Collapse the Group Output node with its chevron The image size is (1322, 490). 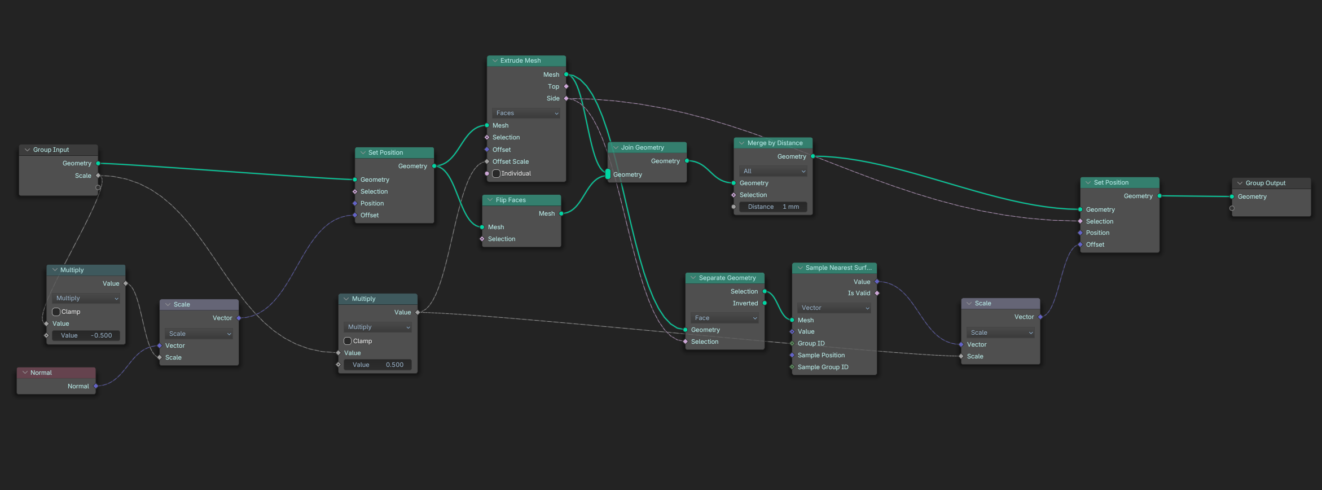[1240, 183]
